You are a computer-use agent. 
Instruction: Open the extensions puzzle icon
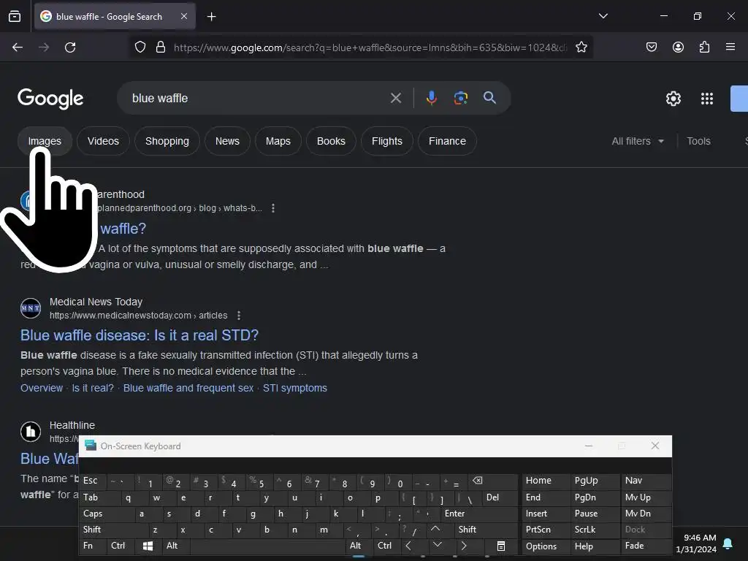click(704, 47)
